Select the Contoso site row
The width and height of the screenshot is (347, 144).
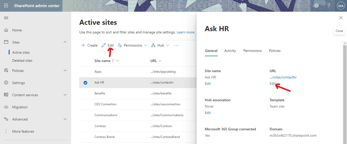point(138,126)
